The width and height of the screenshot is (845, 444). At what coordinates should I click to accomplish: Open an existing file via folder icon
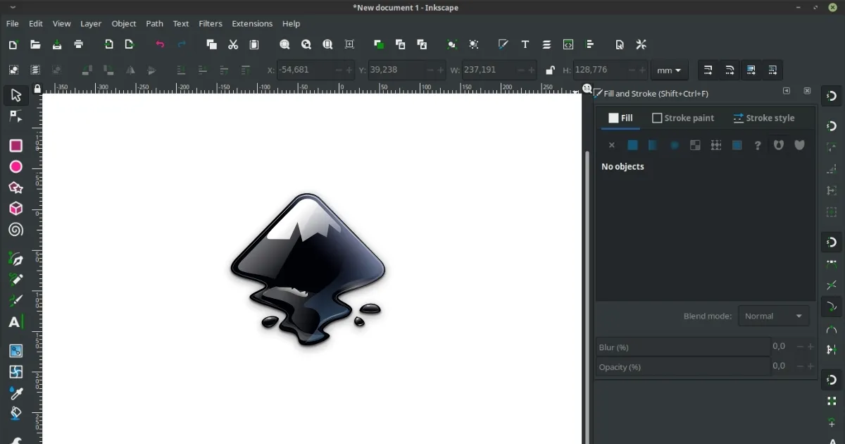(35, 44)
